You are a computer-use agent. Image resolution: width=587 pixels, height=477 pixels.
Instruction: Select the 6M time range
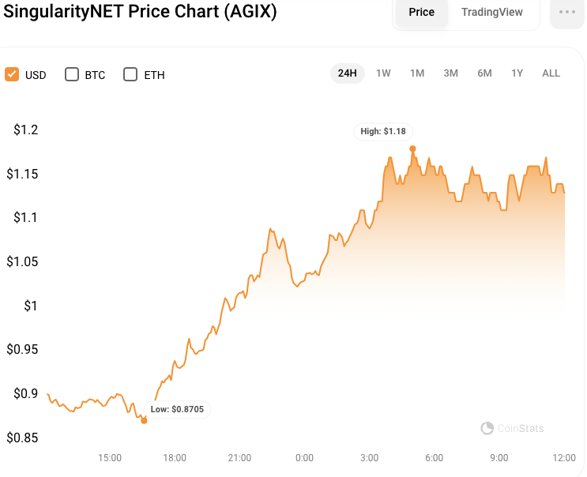pos(484,73)
